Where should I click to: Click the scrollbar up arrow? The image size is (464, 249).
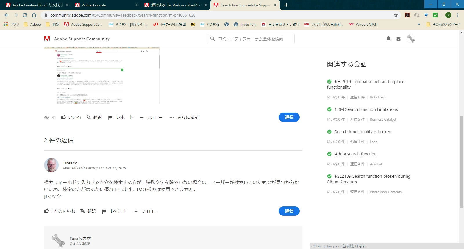point(461,32)
